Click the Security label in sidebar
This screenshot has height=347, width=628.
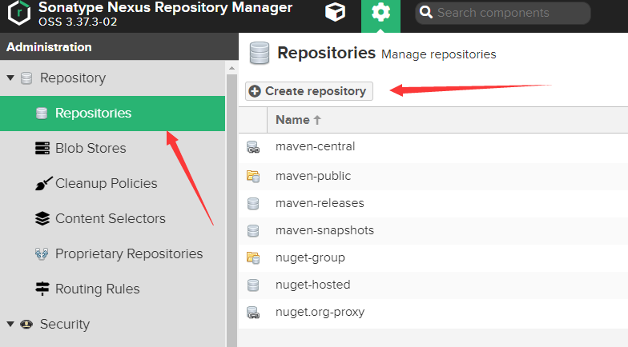[x=64, y=325]
